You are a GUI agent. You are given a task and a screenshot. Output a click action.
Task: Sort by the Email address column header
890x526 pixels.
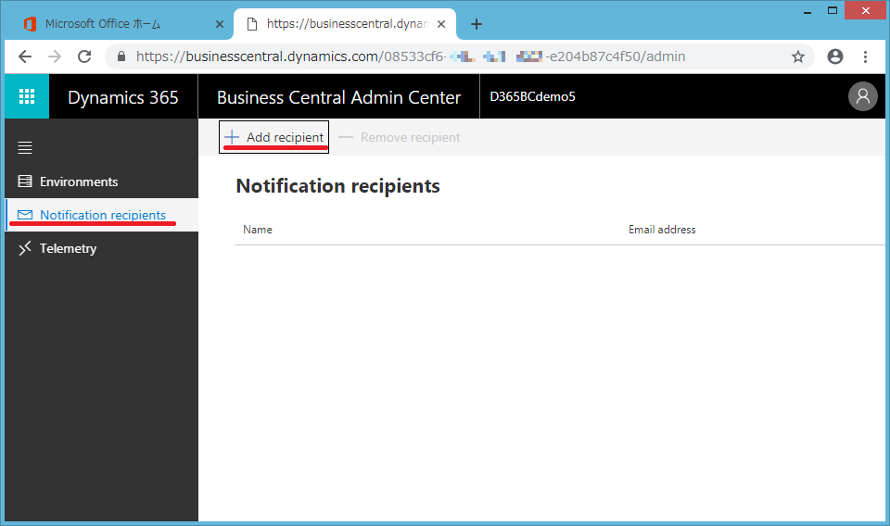662,230
